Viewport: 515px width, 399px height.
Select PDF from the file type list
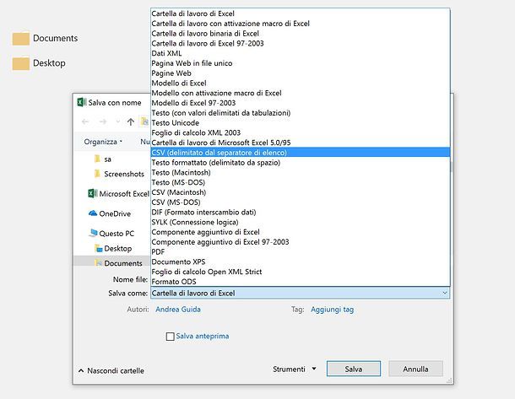(x=159, y=251)
